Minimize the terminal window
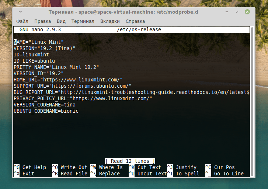The image size is (268, 189). point(227,12)
